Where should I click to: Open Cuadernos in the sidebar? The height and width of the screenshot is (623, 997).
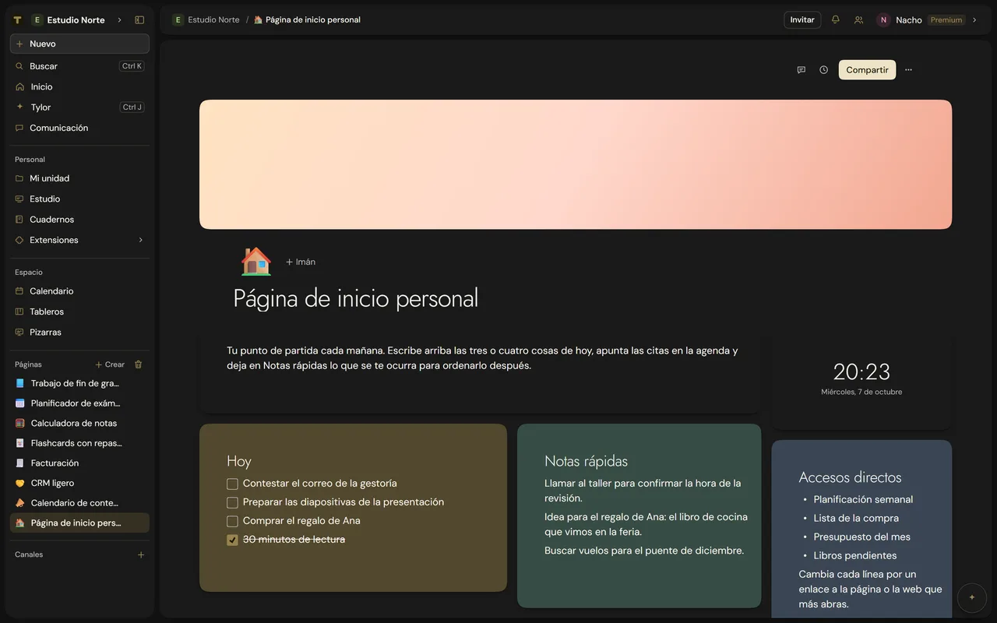pos(79,220)
